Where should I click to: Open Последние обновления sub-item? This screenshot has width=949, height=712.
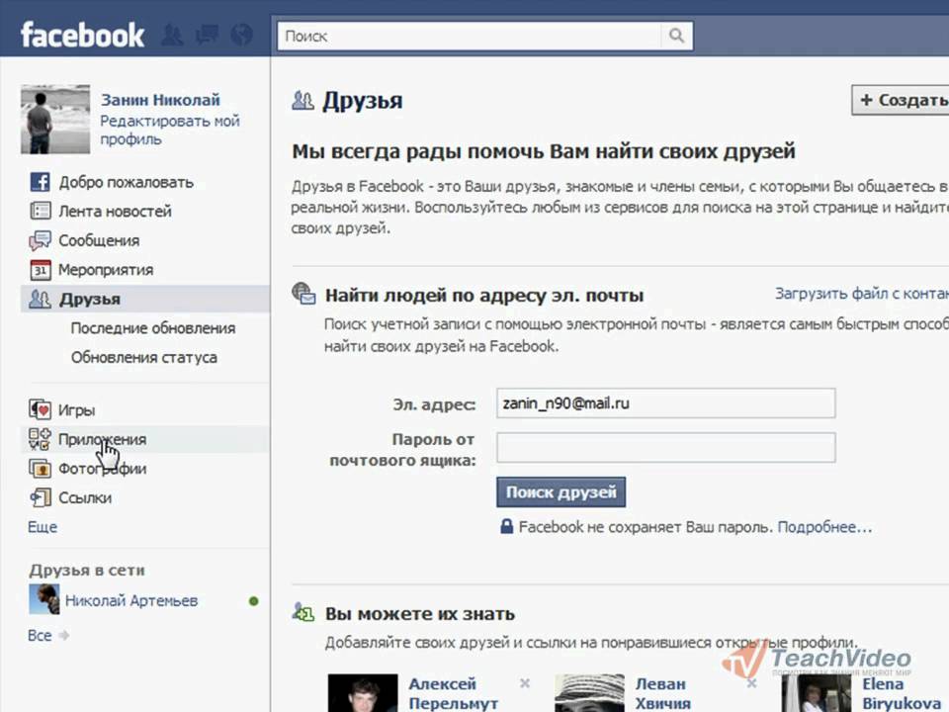[x=153, y=328]
